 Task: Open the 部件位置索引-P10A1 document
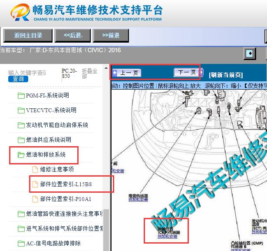click(66, 199)
